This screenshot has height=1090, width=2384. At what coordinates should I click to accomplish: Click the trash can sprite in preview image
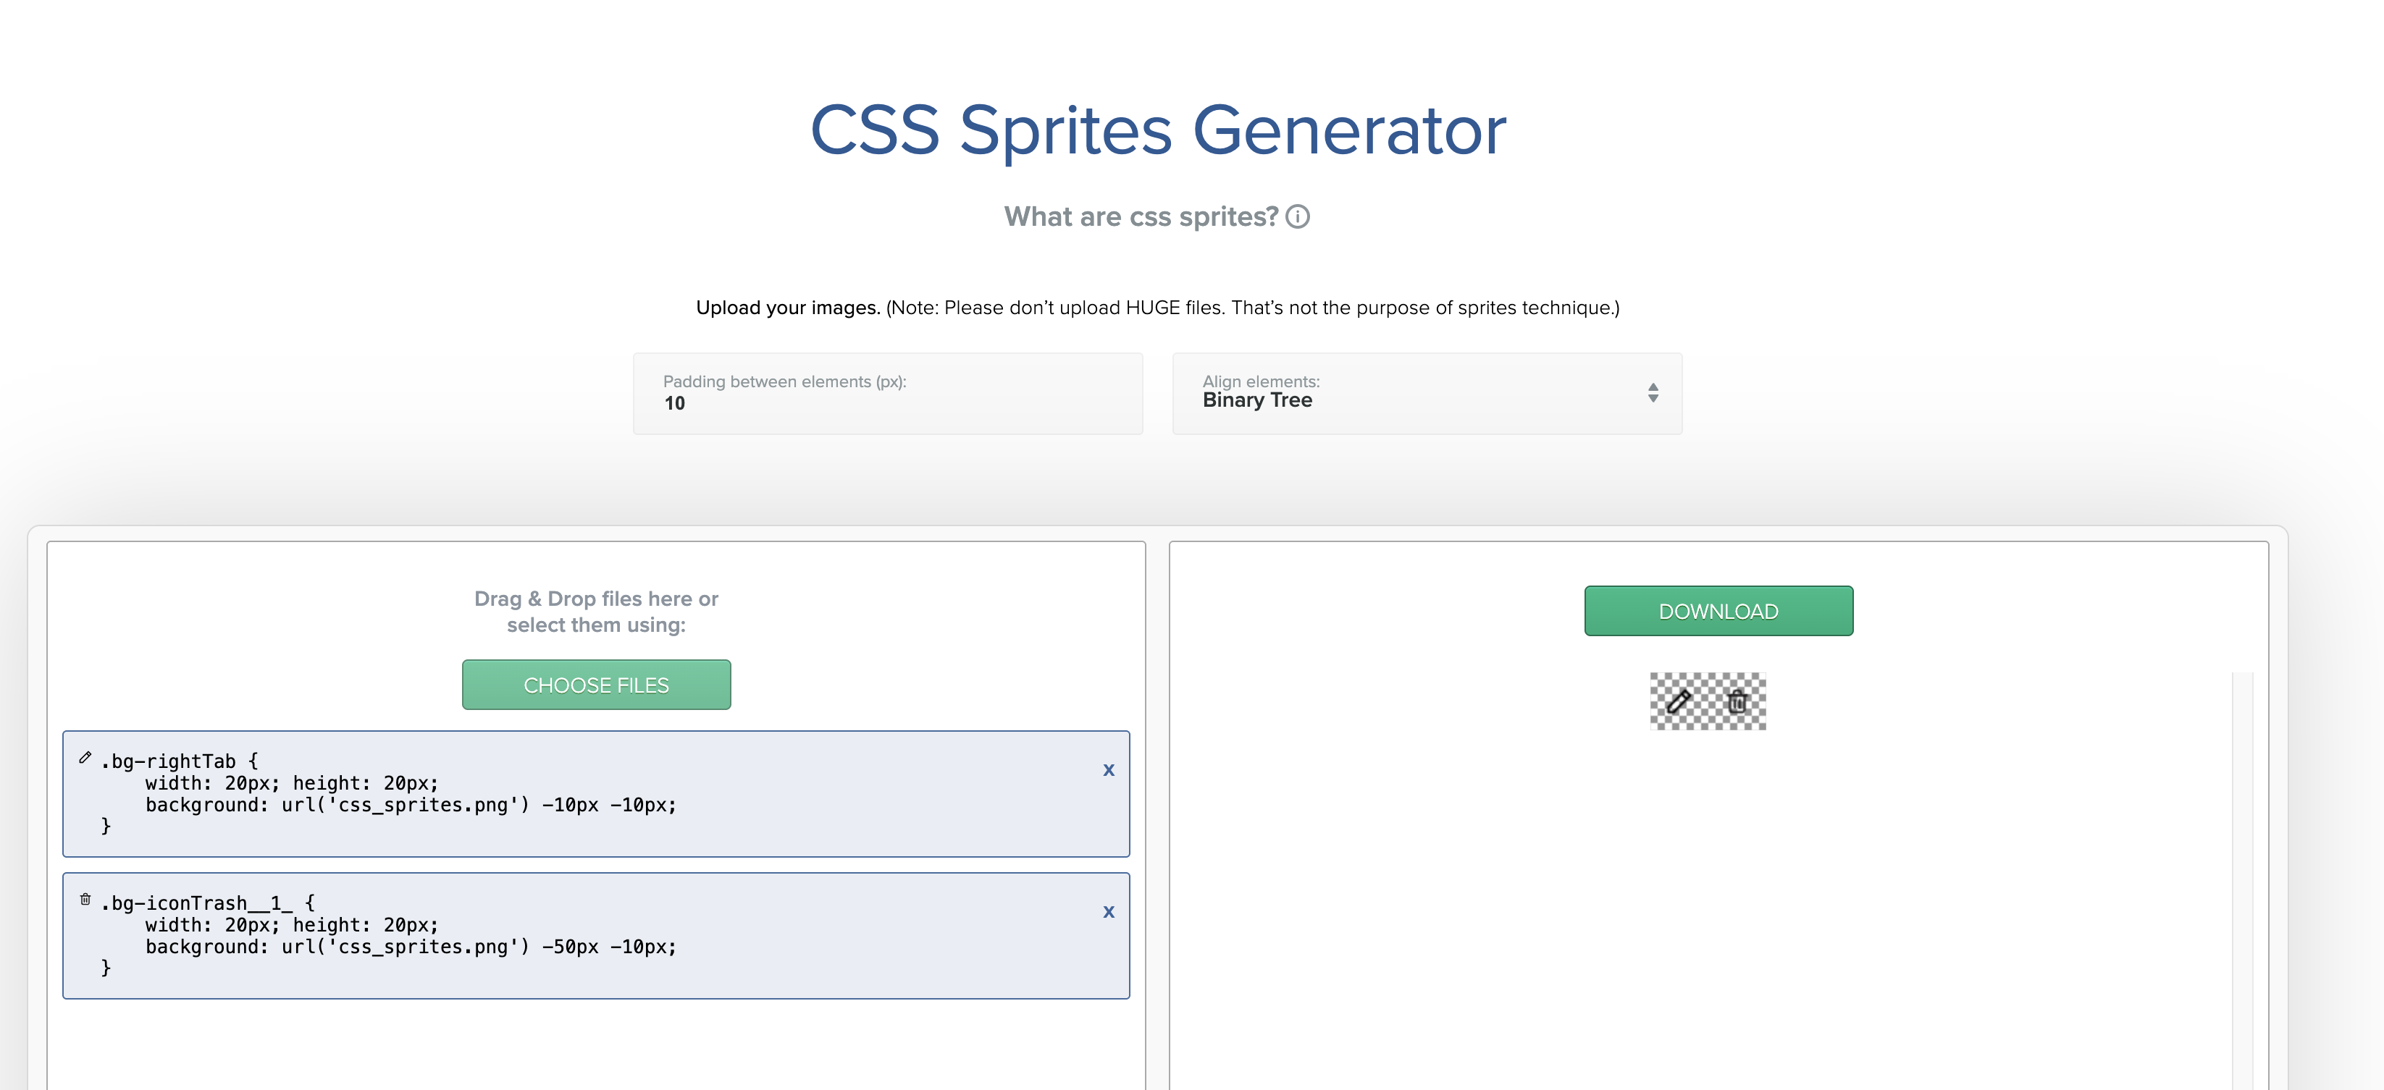(1737, 701)
